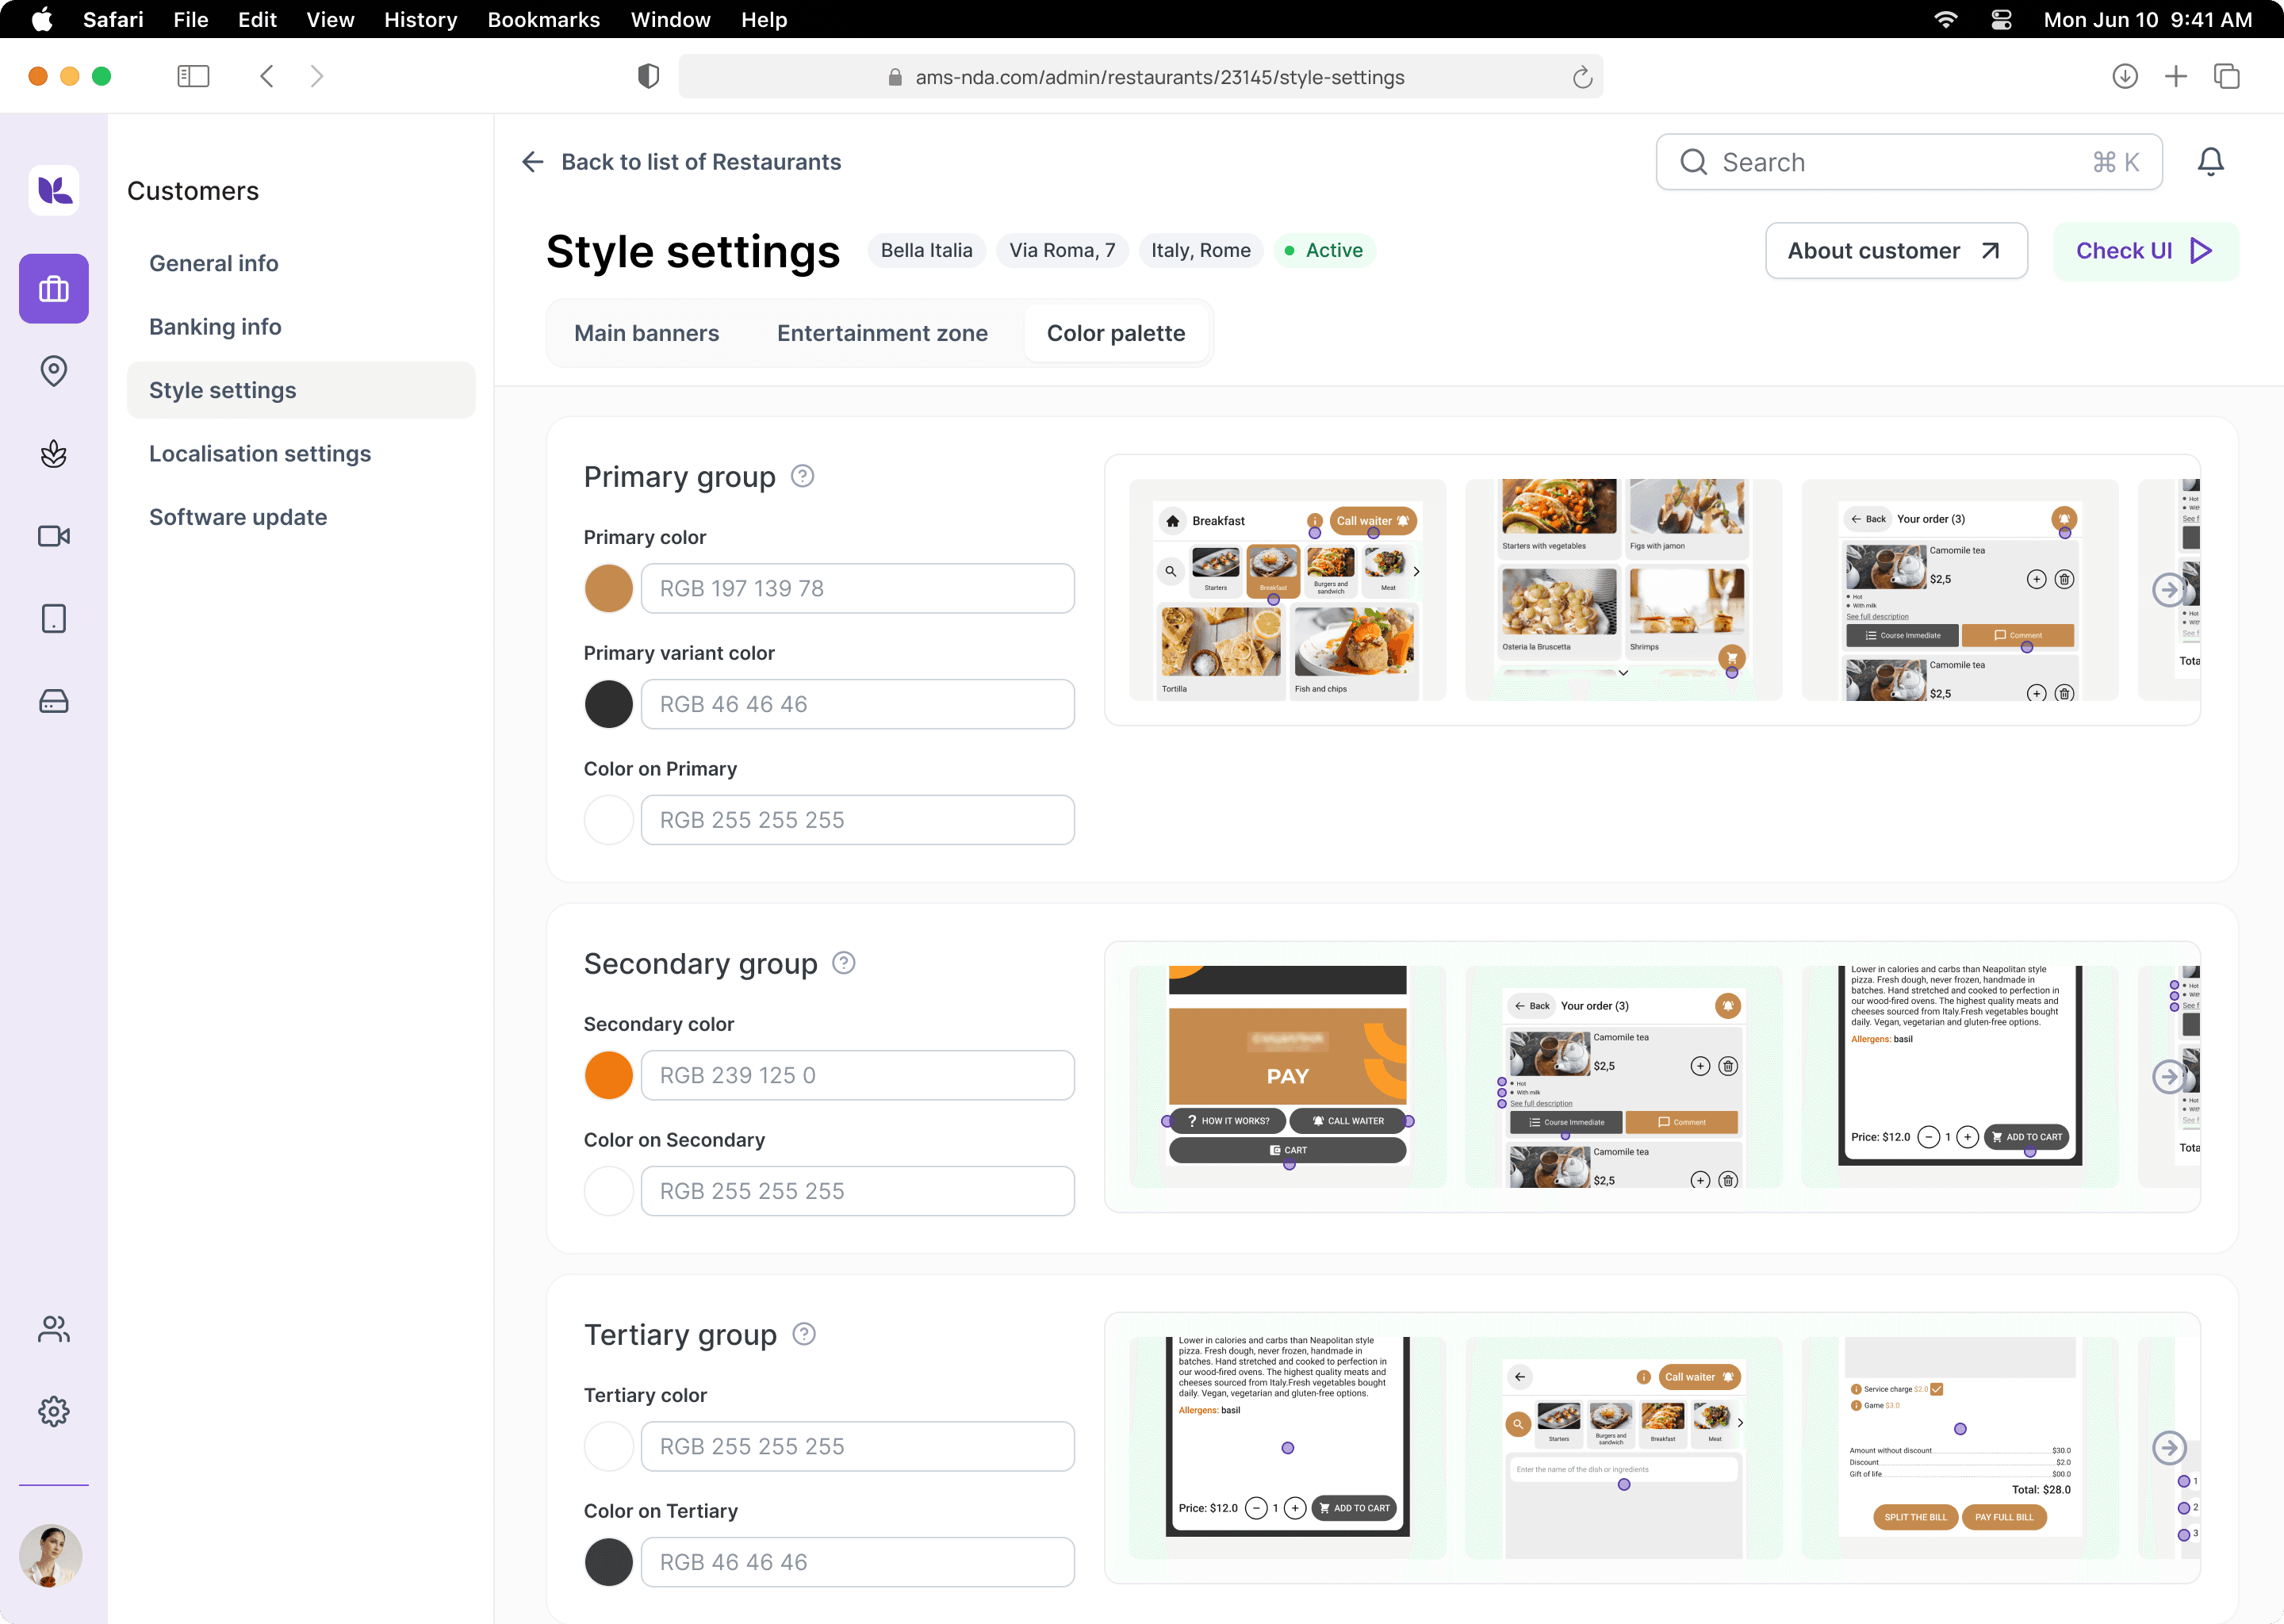Open settings gear in sidebar
The height and width of the screenshot is (1624, 2284).
point(54,1411)
